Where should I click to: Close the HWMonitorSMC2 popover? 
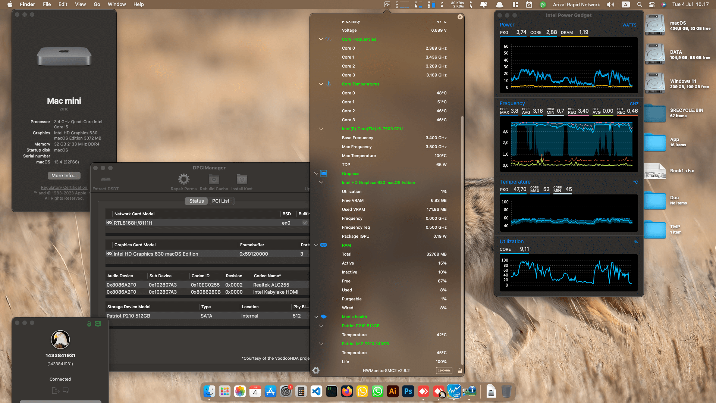[x=460, y=17]
